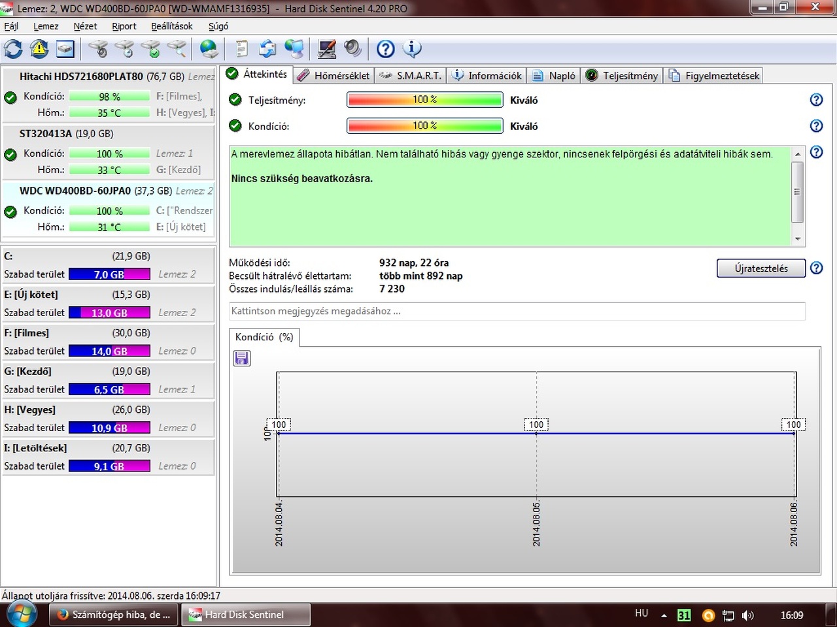Image resolution: width=837 pixels, height=627 pixels.
Task: Select the Hitachi HDS721680PLAT80 disk
Action: click(109, 95)
